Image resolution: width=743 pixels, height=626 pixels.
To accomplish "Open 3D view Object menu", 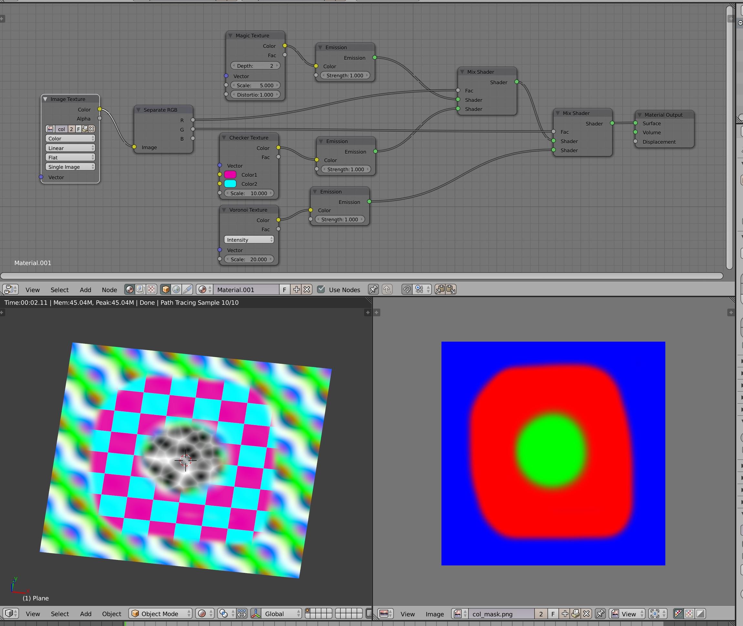I will pos(111,614).
